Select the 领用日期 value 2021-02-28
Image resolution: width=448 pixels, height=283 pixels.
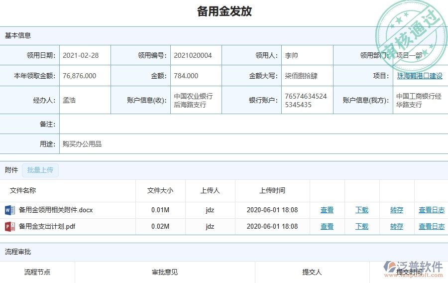coord(81,55)
